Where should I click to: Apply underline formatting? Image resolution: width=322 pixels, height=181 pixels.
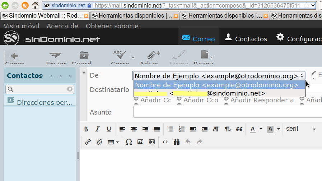(109, 129)
